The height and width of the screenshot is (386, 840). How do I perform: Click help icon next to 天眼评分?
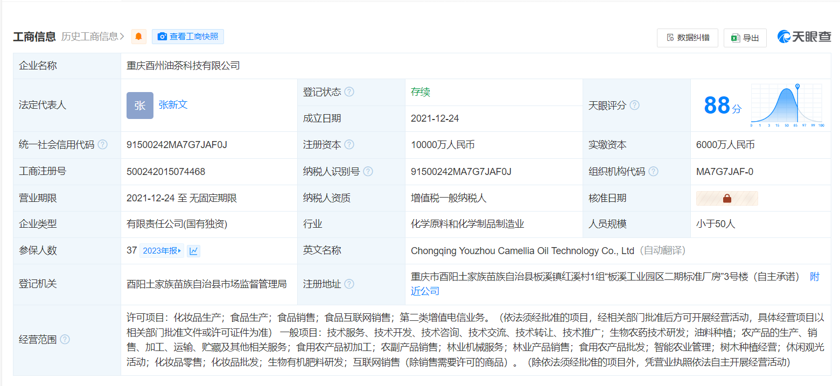(634, 106)
